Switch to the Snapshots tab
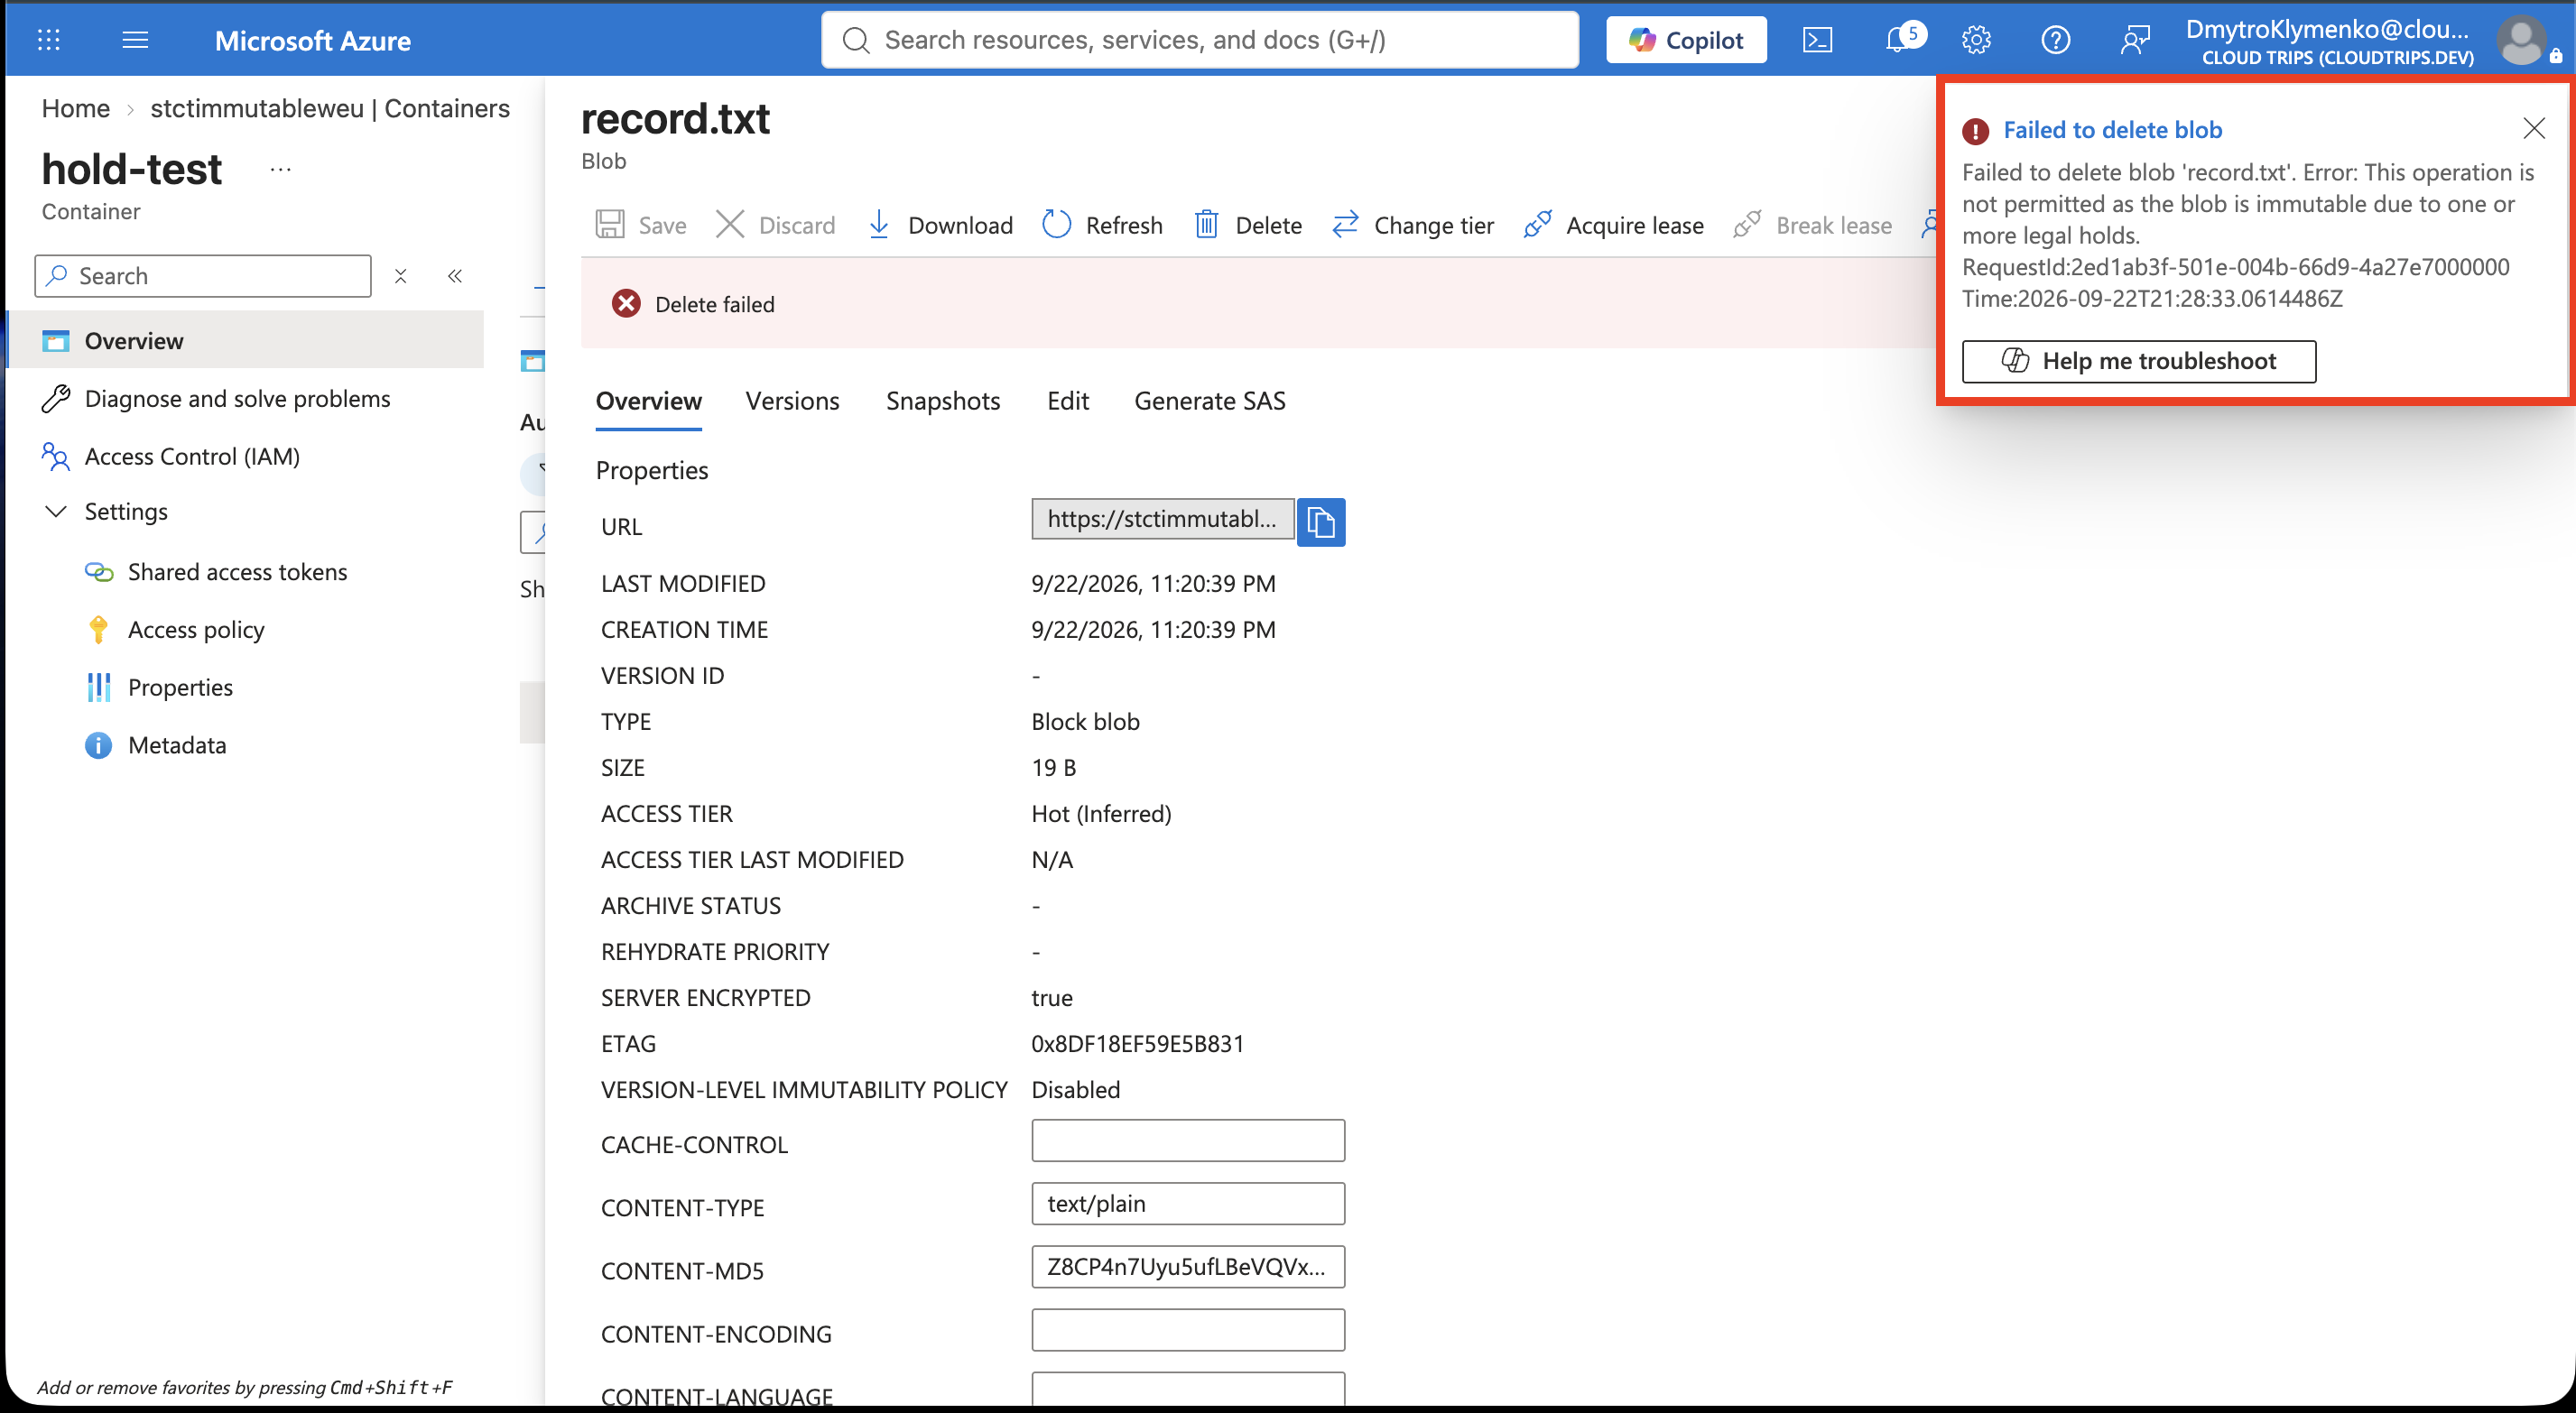This screenshot has height=1413, width=2576. pos(943,401)
